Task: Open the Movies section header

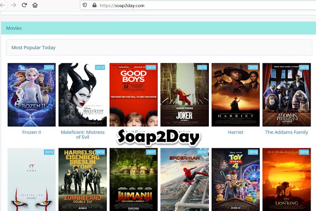Action: tap(158, 28)
